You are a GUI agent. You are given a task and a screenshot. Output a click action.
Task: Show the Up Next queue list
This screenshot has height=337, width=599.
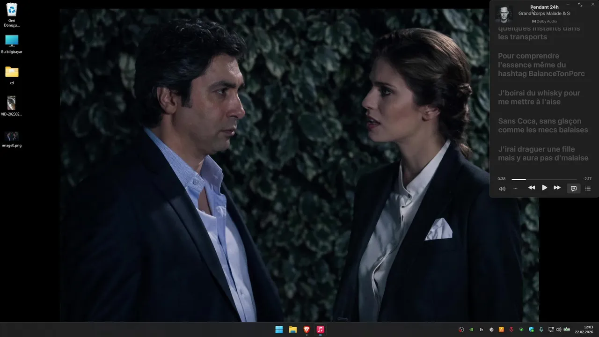point(588,189)
